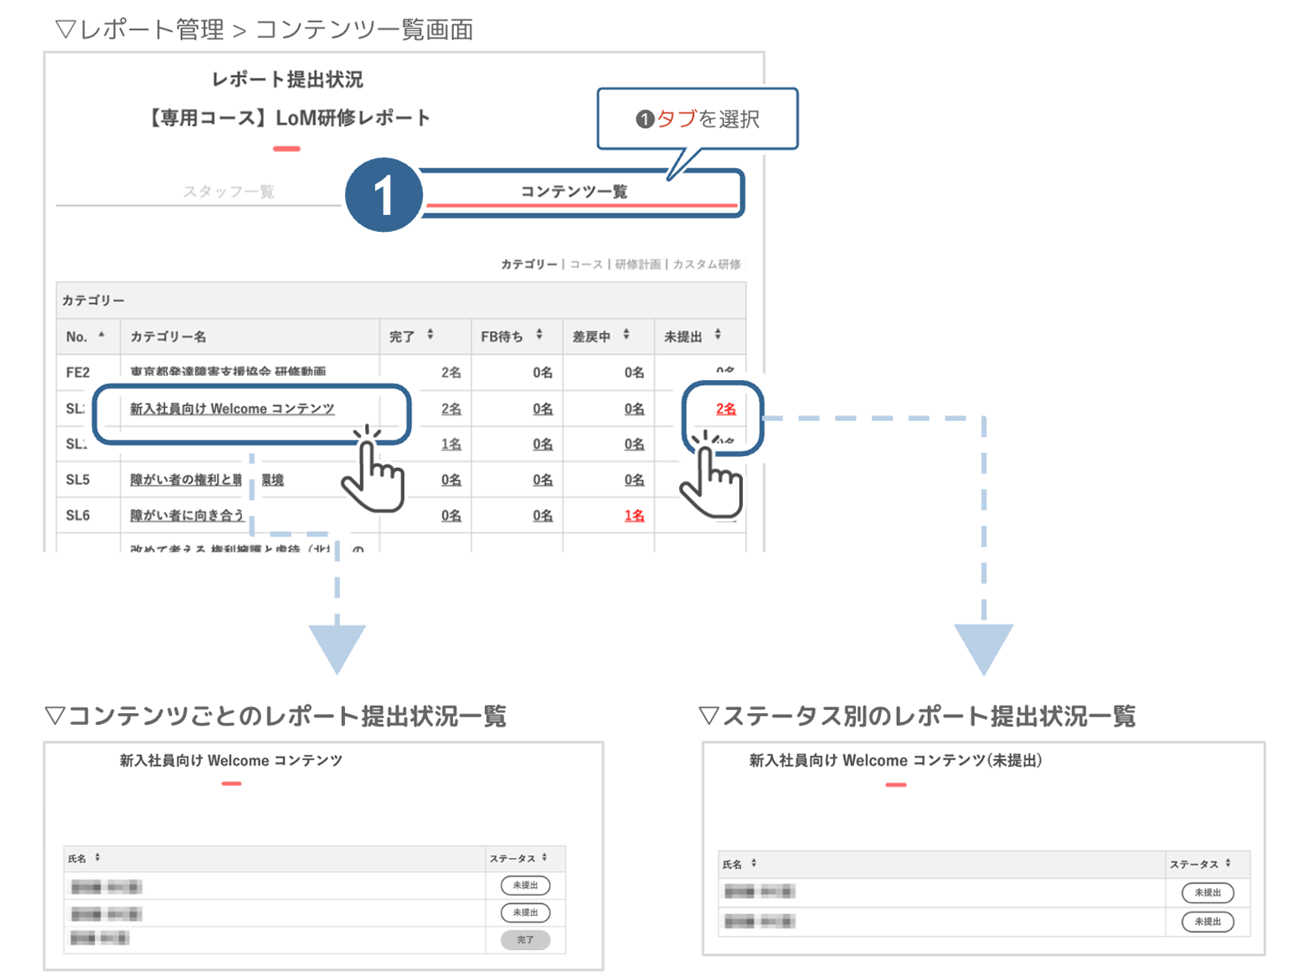
Task: Click the first 未提出 pill in コンテンツごと panel
Action: (x=525, y=885)
